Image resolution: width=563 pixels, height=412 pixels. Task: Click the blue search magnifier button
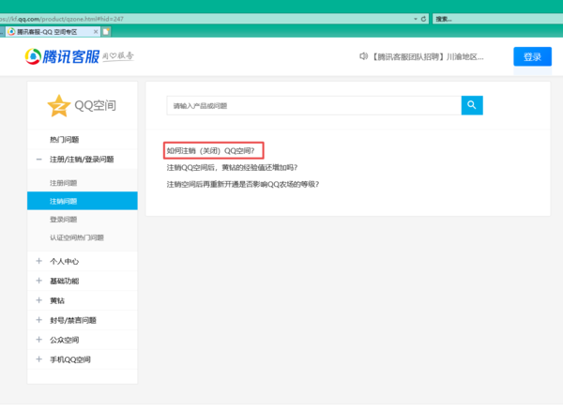472,105
